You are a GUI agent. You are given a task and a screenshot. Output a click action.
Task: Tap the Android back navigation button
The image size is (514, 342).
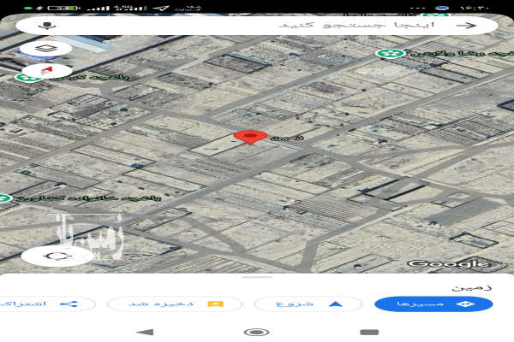(146, 333)
